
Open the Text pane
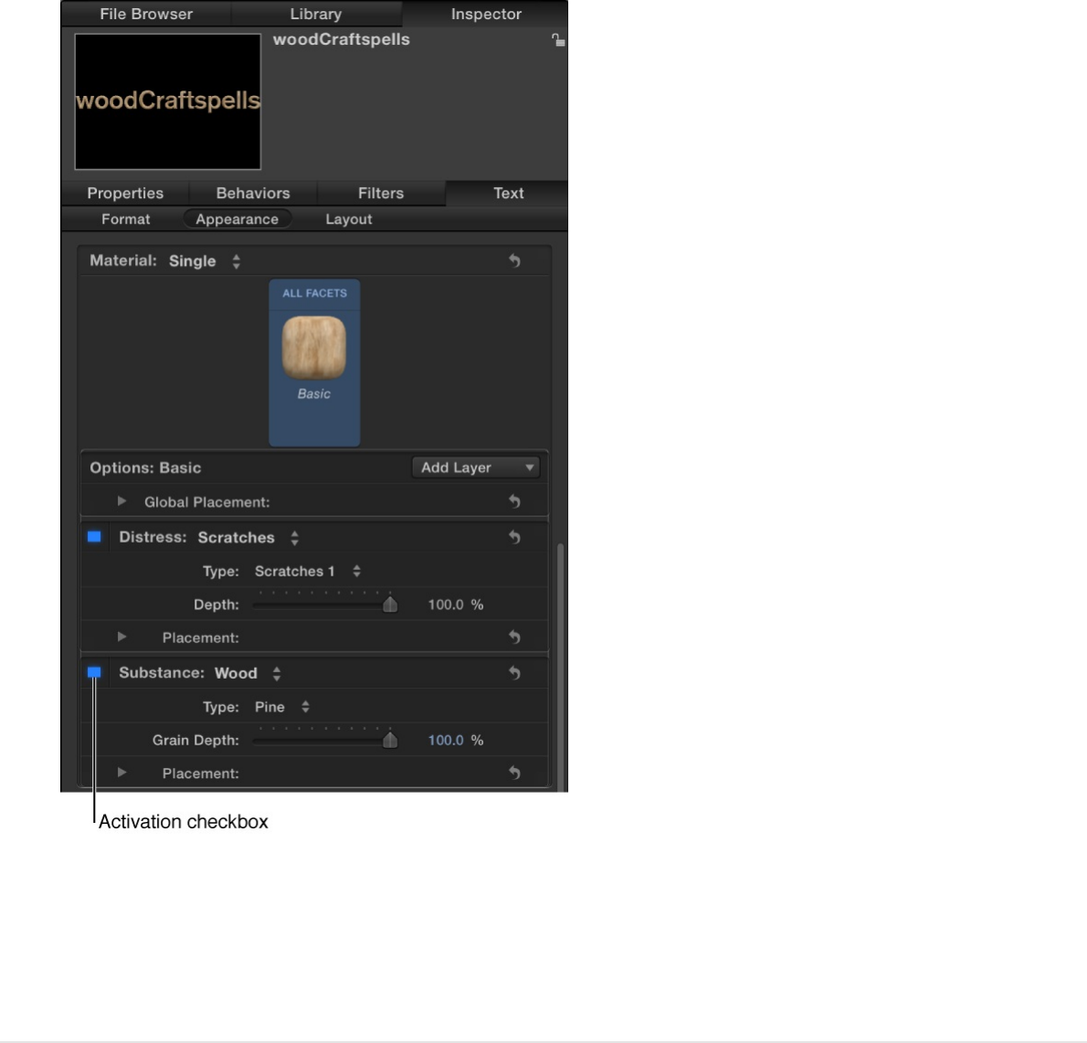click(x=508, y=194)
